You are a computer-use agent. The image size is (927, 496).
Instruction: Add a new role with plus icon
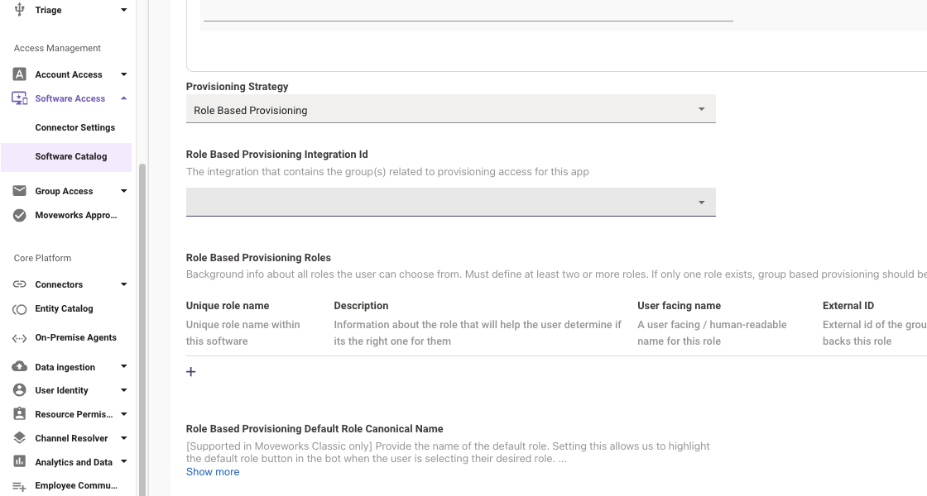[191, 372]
